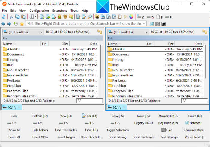This screenshot has height=147, width=210.
Task: Select MouseTracker folder in right panel
Action: click(155, 70)
